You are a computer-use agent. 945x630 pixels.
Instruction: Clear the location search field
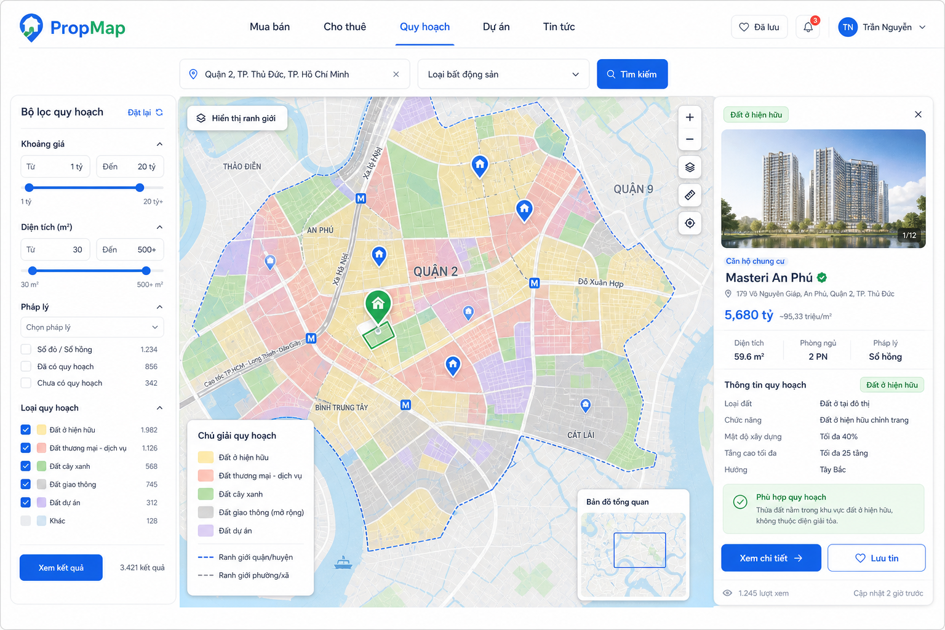[x=396, y=74]
